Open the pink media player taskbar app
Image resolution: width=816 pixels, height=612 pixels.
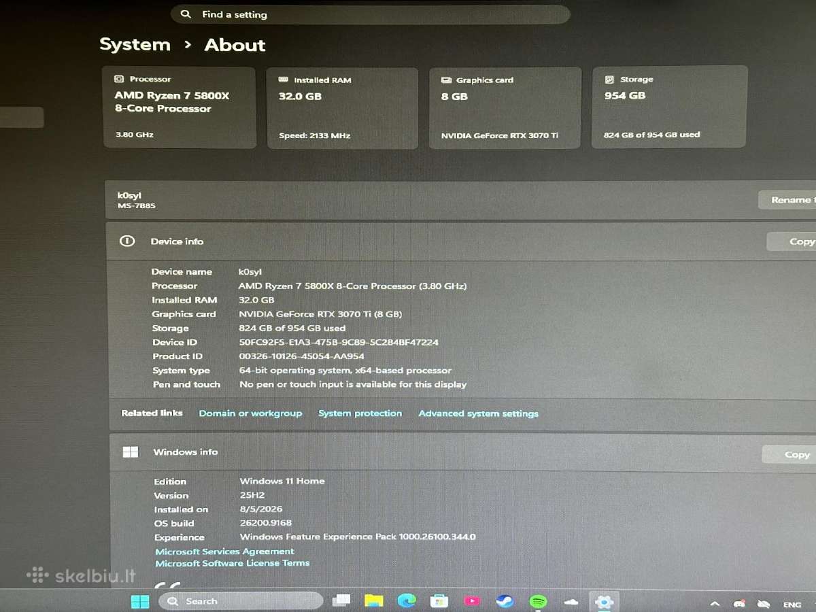pyautogui.click(x=472, y=601)
